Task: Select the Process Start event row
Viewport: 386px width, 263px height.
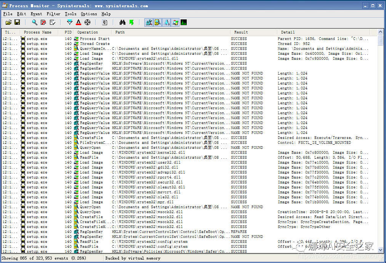Action: point(189,38)
